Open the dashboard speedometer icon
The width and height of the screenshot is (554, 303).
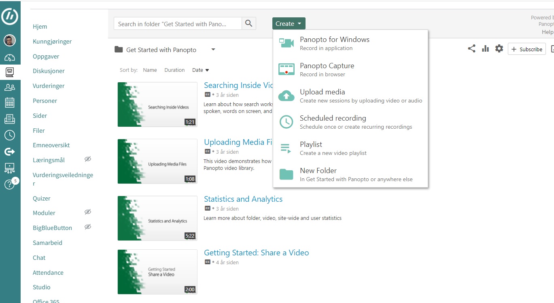point(10,58)
